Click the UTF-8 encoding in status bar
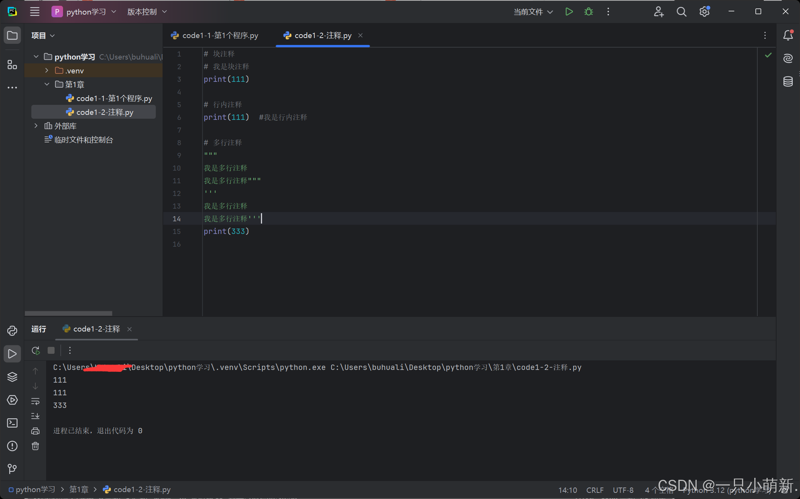 (623, 490)
